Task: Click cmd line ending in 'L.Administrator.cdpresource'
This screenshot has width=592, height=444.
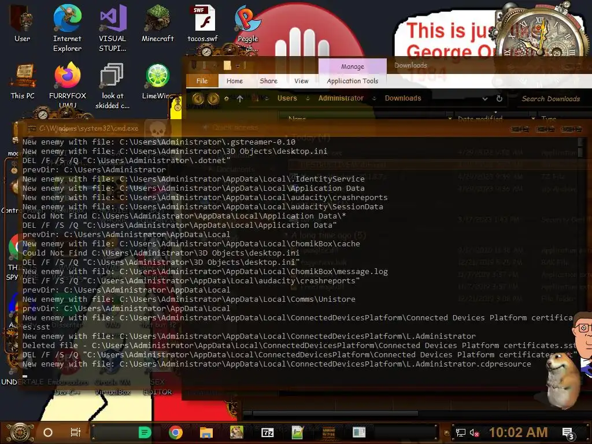Action: (x=276, y=364)
